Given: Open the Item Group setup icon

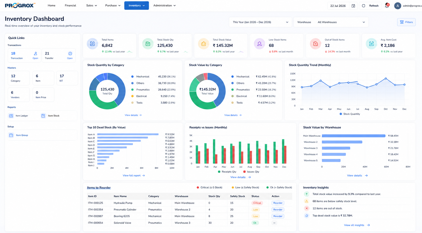Looking at the screenshot, I should pyautogui.click(x=11, y=135).
